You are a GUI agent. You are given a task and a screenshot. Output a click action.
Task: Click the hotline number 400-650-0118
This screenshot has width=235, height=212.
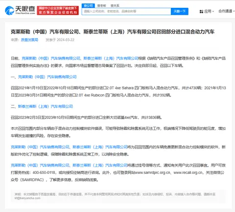[x=44, y=172]
